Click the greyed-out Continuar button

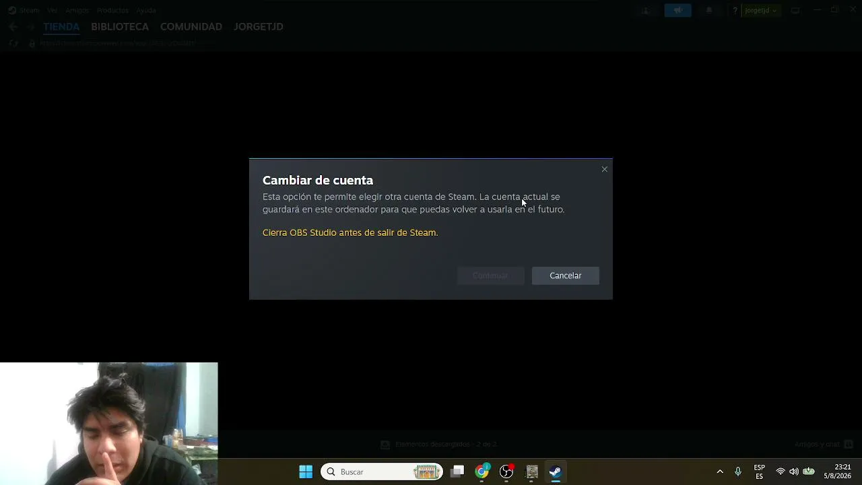(x=490, y=276)
